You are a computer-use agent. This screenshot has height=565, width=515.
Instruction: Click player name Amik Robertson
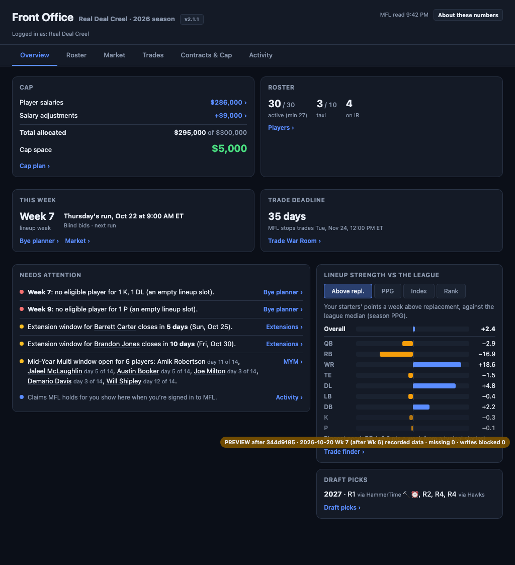[181, 361]
